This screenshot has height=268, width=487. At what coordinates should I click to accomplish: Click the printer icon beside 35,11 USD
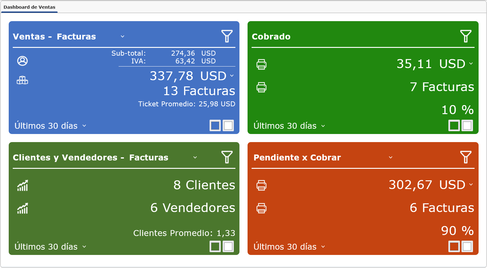(x=262, y=64)
